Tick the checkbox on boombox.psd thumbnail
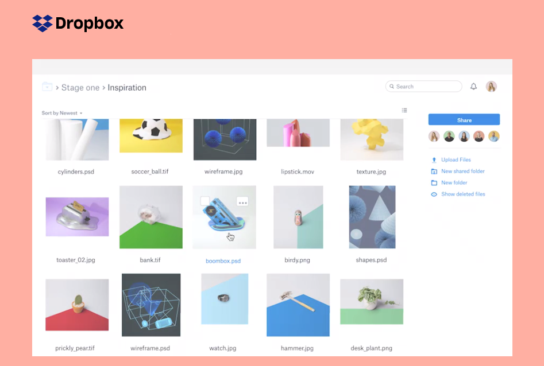 [x=205, y=201]
